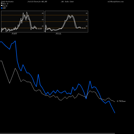The height and width of the screenshot is (134, 134).
Task: Click the blue OBV legend swatch
Action: coord(2,8)
